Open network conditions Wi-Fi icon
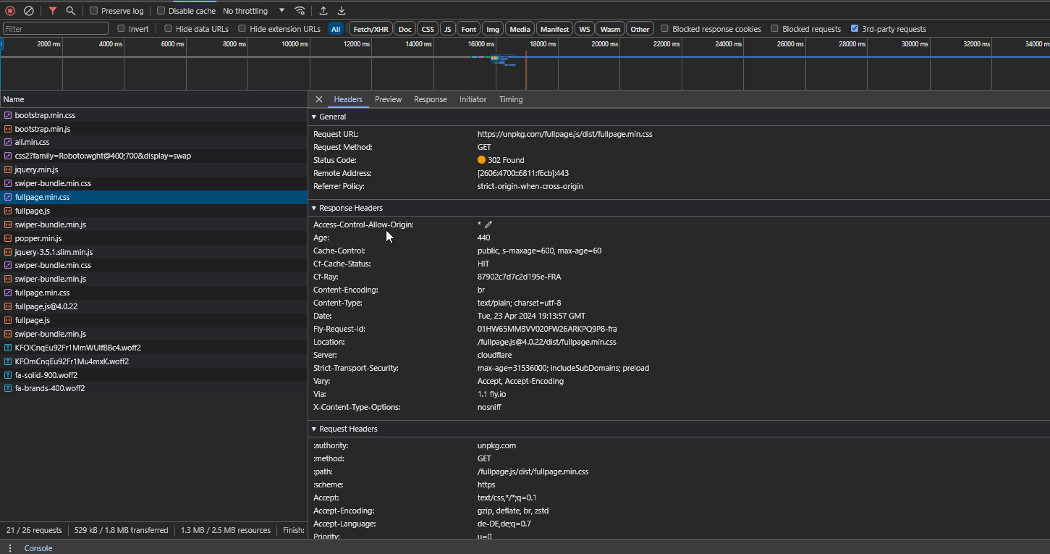 point(300,11)
